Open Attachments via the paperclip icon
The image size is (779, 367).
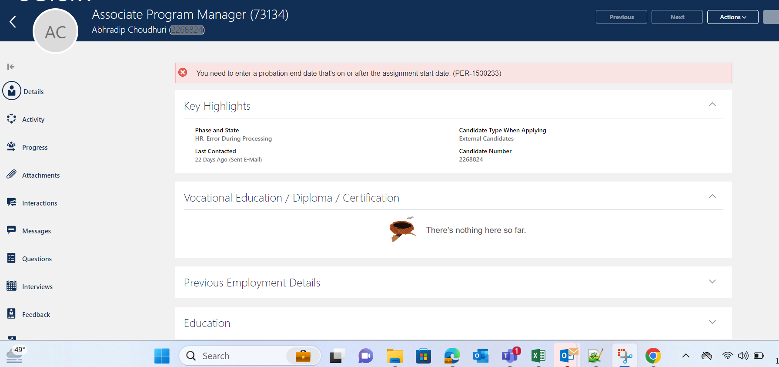(12, 175)
